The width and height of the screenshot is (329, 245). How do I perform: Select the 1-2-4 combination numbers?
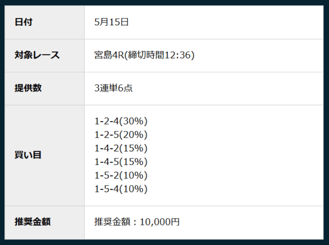coord(105,121)
